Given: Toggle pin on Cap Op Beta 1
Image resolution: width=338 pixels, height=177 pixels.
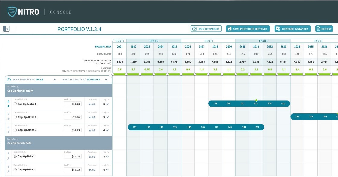Looking at the screenshot, I should point(8,158).
